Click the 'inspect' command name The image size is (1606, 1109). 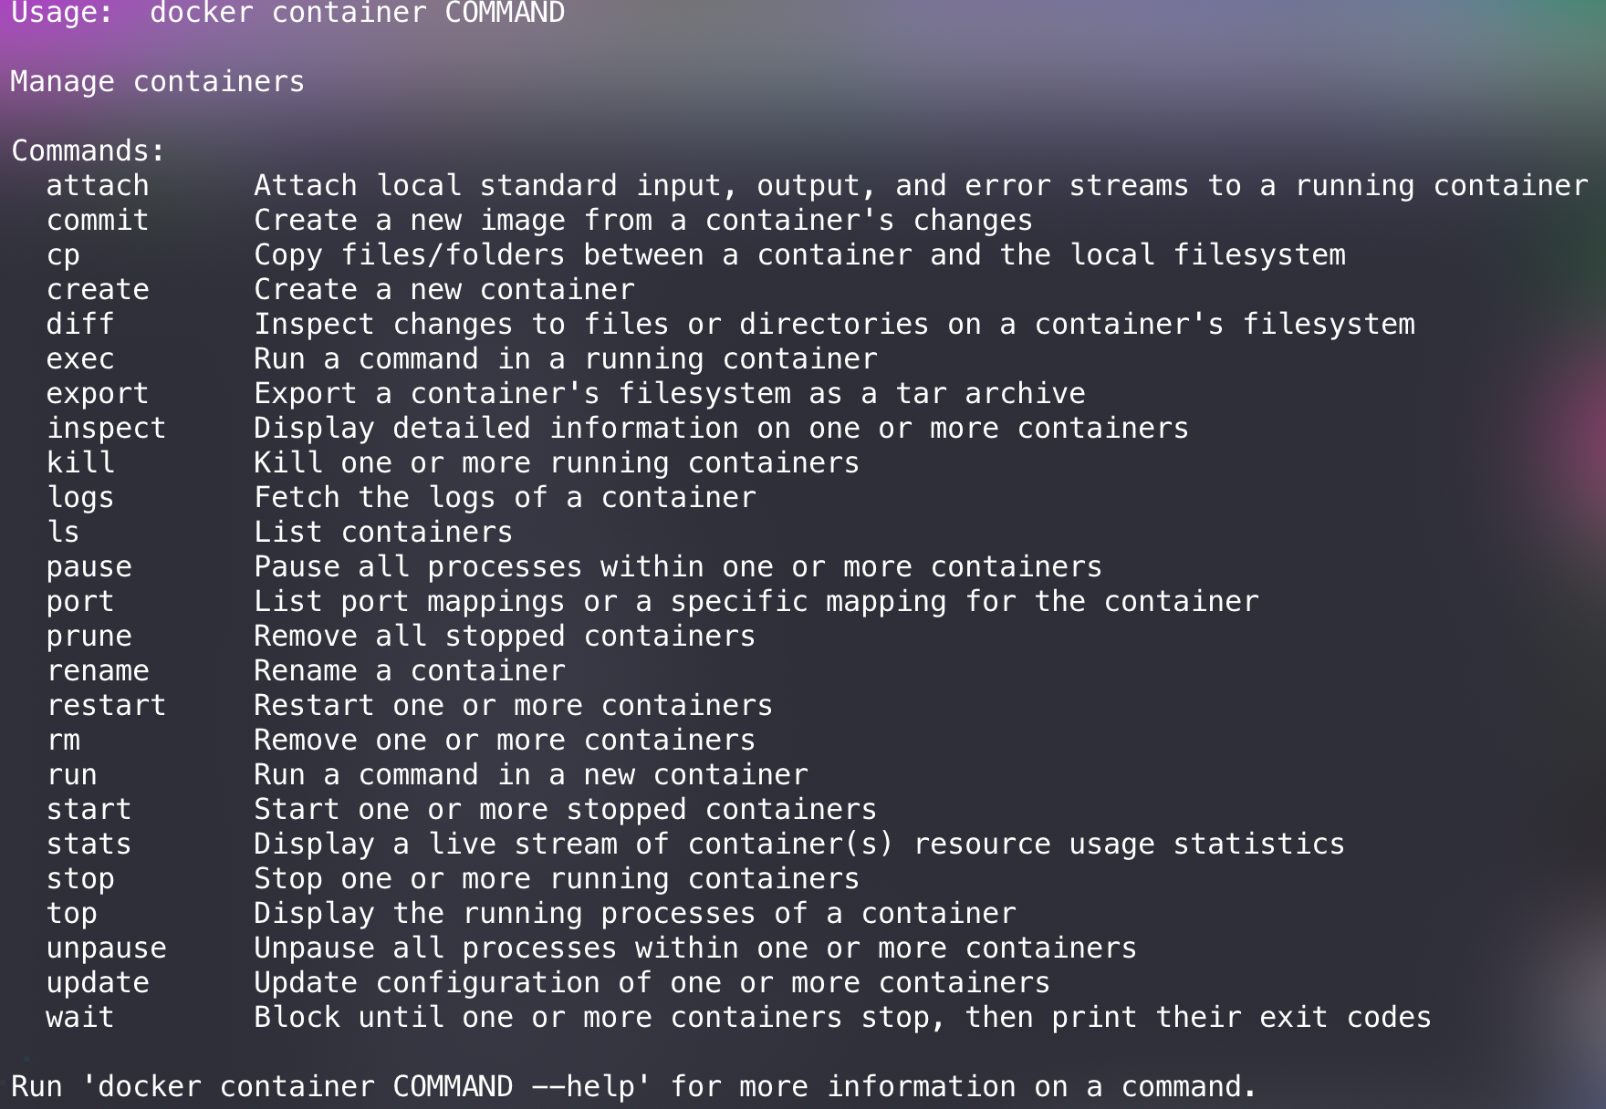(x=106, y=429)
